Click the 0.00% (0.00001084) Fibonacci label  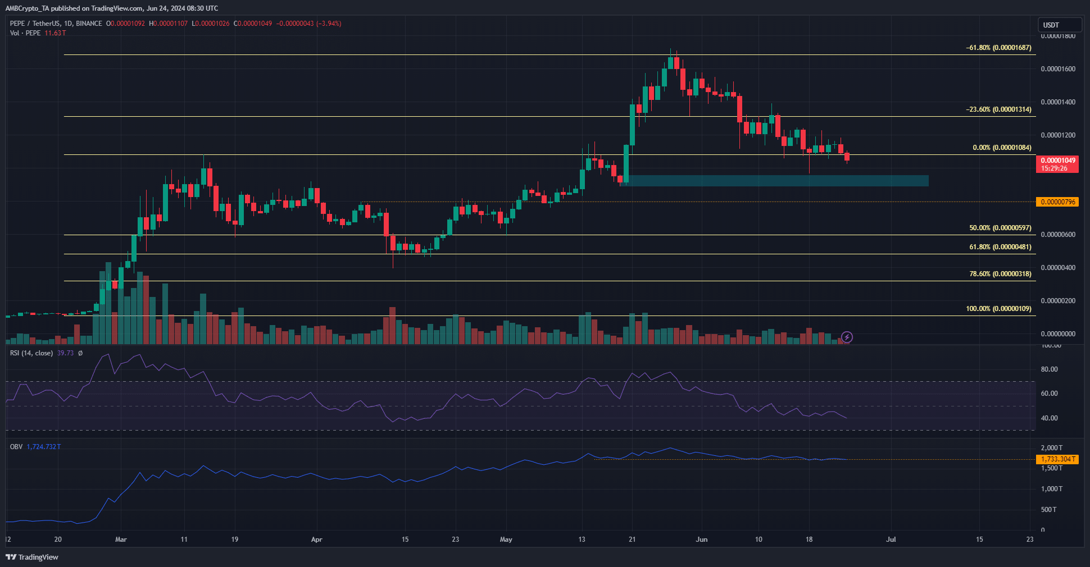(1002, 148)
